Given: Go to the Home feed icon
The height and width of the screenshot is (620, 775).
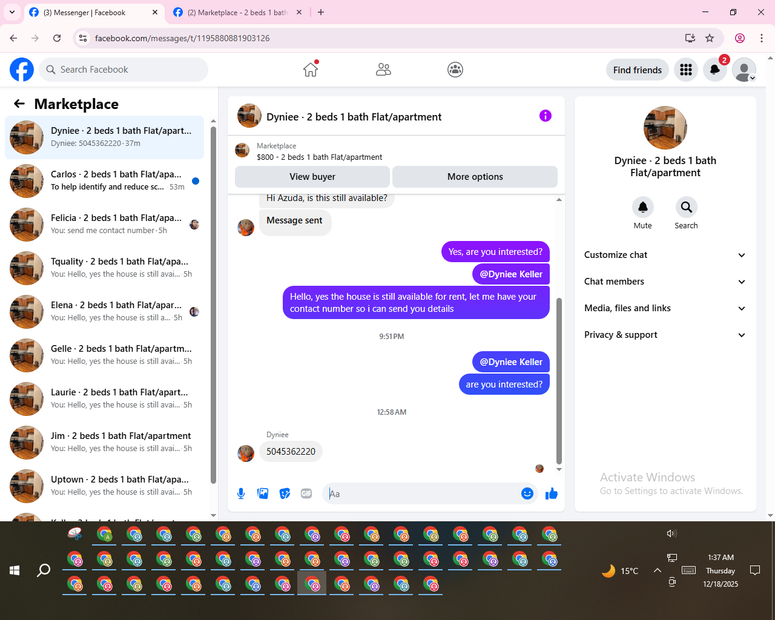Looking at the screenshot, I should (x=311, y=70).
